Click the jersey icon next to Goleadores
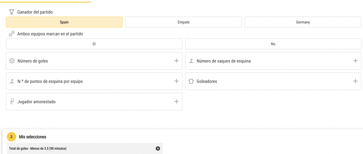Image resolution: width=363 pixels, height=154 pixels. (191, 81)
